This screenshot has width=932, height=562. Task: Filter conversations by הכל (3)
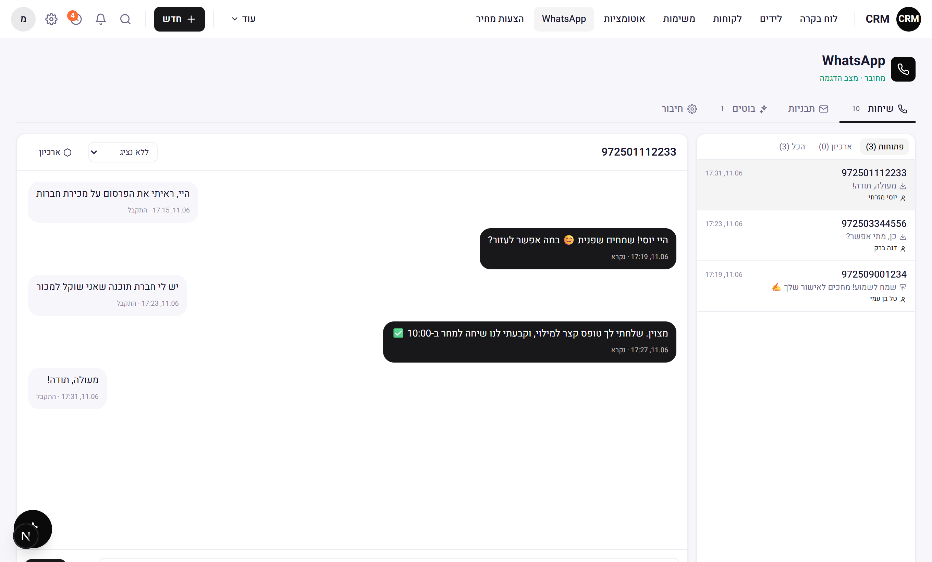[792, 147]
